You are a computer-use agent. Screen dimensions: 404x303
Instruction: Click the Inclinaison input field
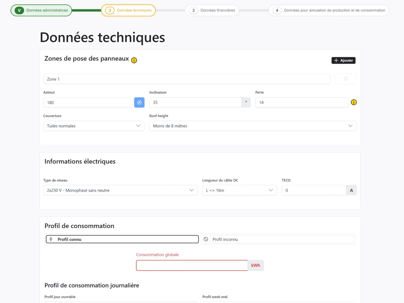195,102
